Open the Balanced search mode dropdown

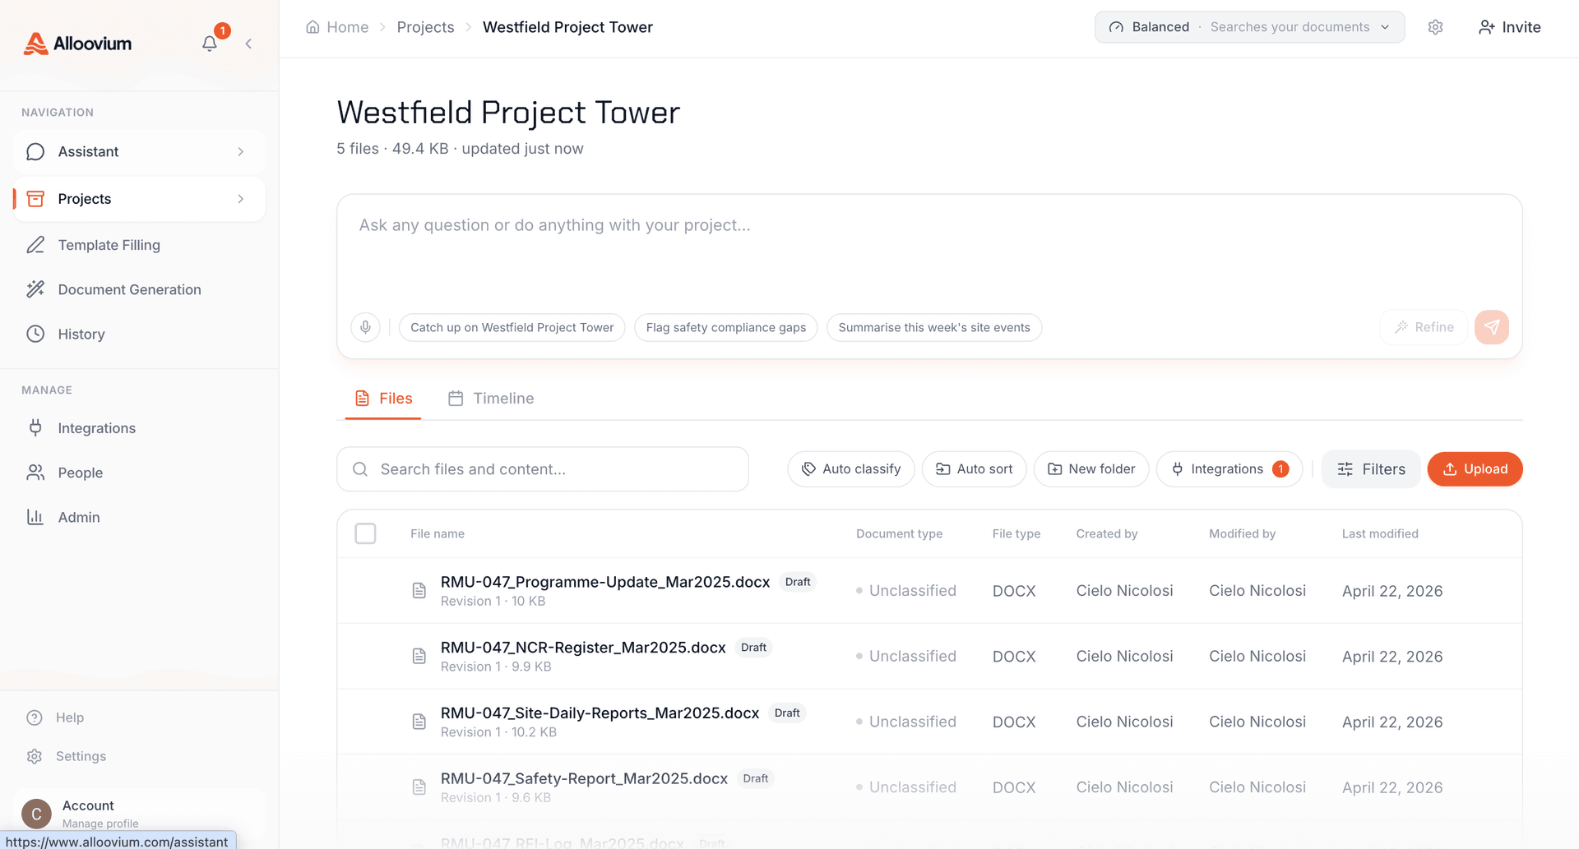point(1249,27)
